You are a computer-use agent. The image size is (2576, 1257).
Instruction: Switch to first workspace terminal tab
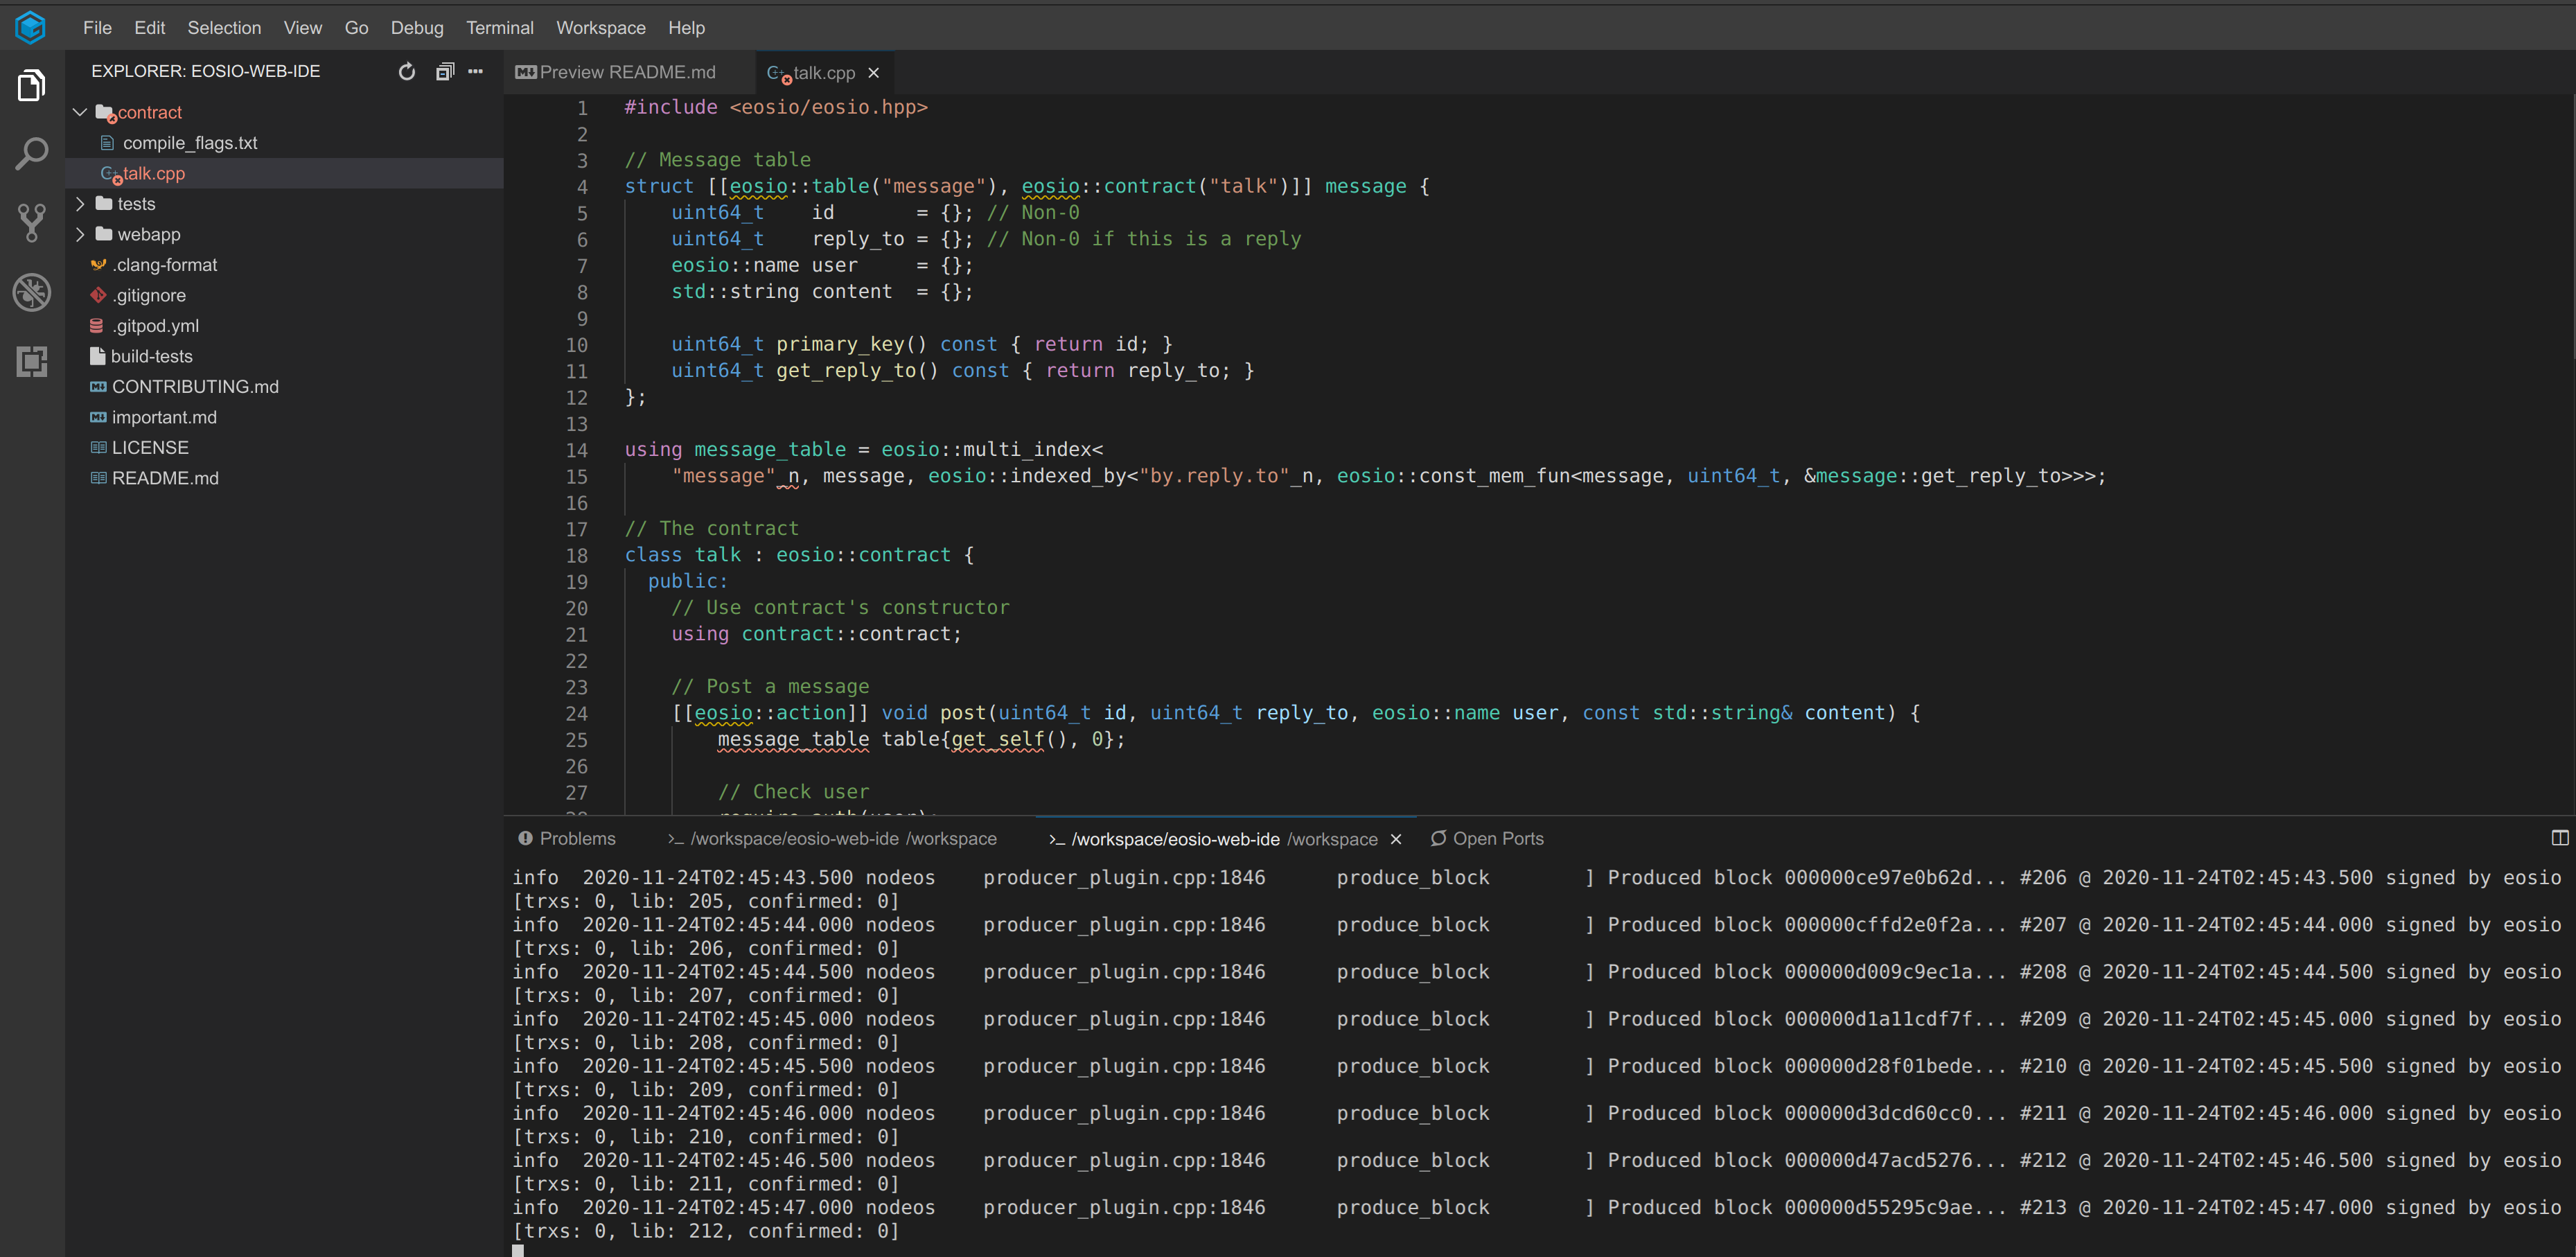tap(832, 839)
